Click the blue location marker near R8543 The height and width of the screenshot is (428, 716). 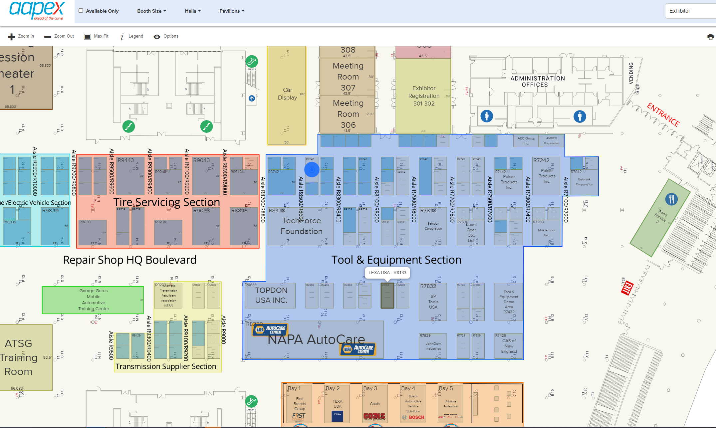pos(312,170)
